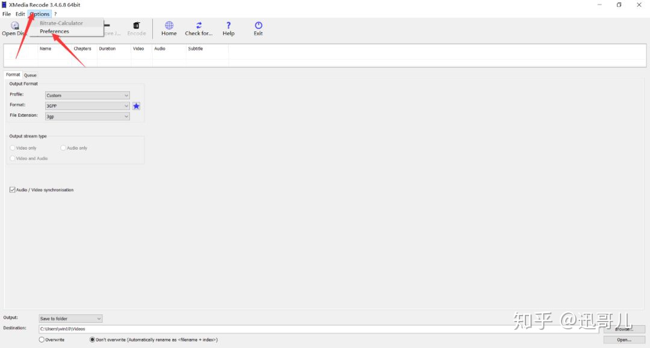Click the XMedia Recode title bar icon
Screen dimensions: 650x348
4,5
